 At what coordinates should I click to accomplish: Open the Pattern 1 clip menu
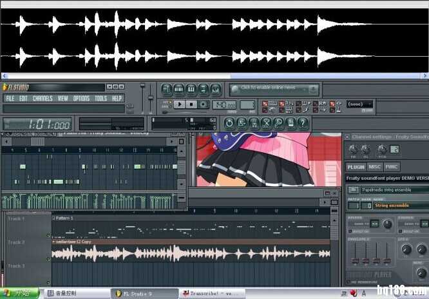[55, 218]
